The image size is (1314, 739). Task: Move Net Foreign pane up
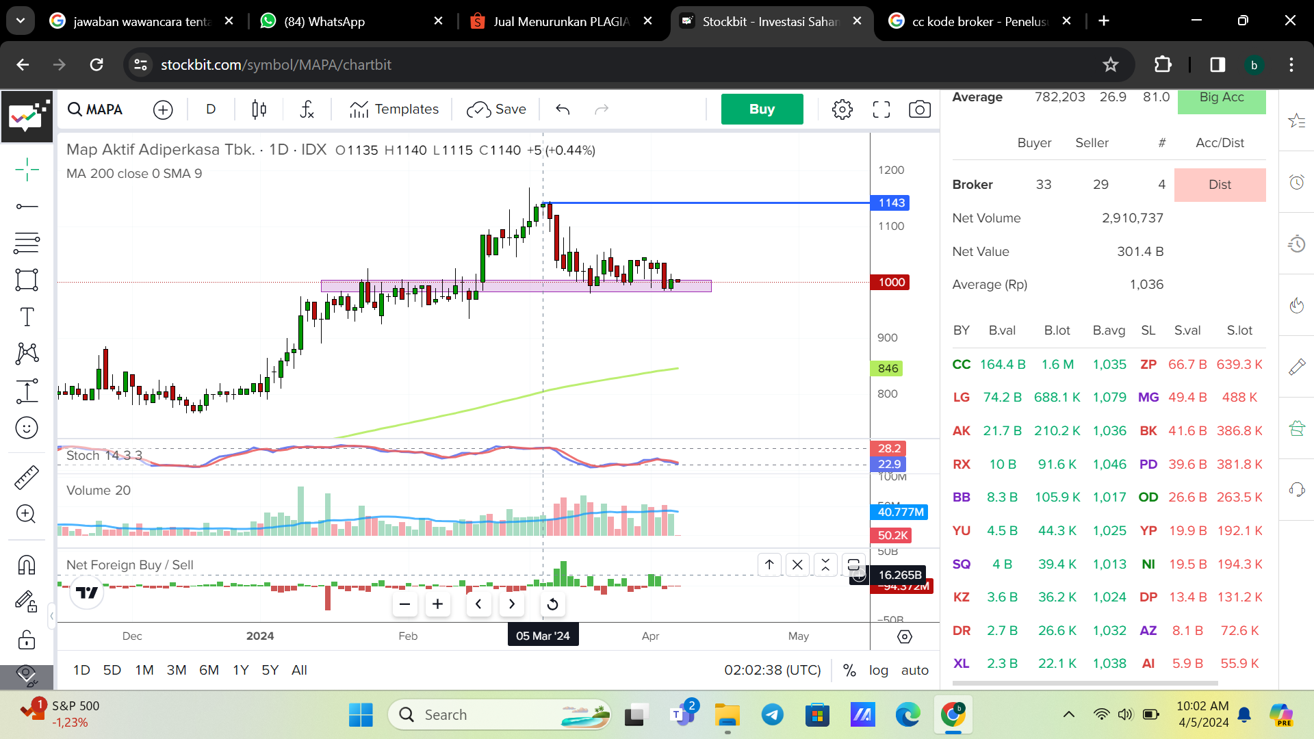[769, 565]
